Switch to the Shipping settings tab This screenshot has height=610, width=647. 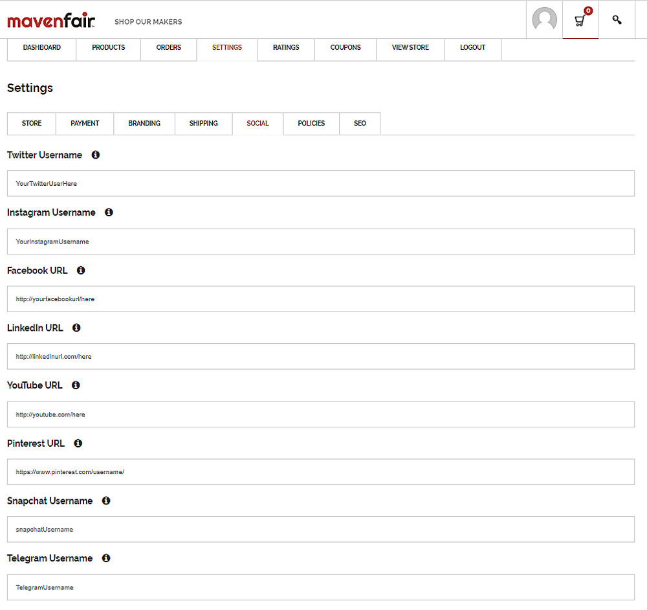click(203, 124)
